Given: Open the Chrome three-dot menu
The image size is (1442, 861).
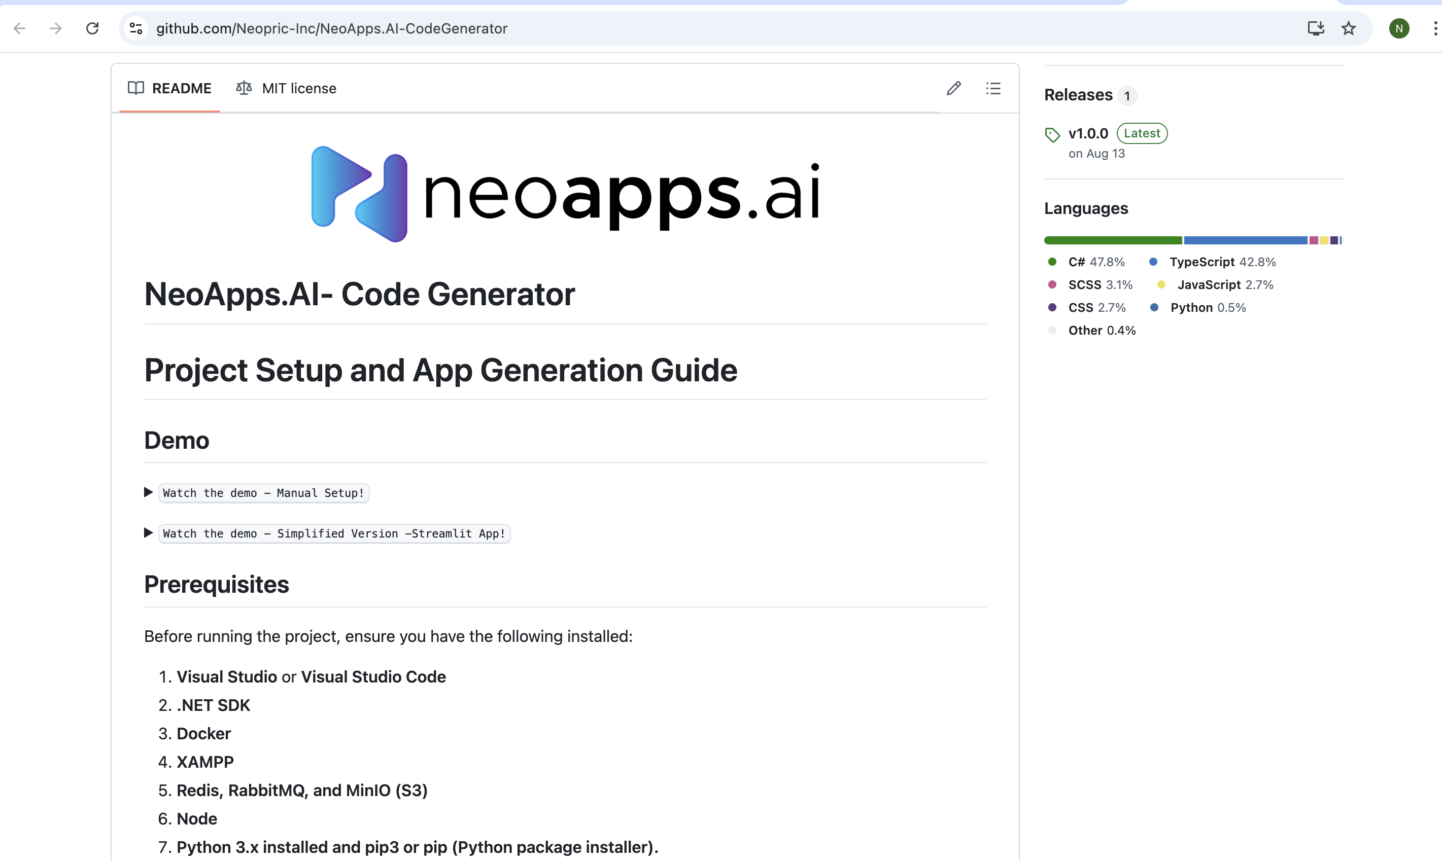Looking at the screenshot, I should (x=1434, y=28).
